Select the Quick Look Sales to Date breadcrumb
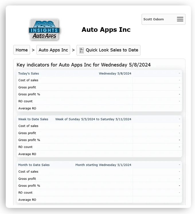The height and width of the screenshot is (214, 195). (108, 50)
